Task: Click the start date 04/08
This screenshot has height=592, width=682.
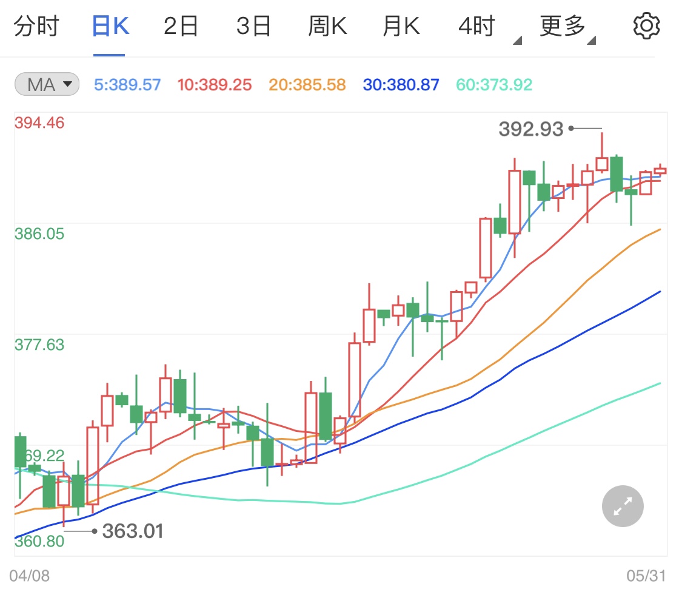Action: [29, 576]
